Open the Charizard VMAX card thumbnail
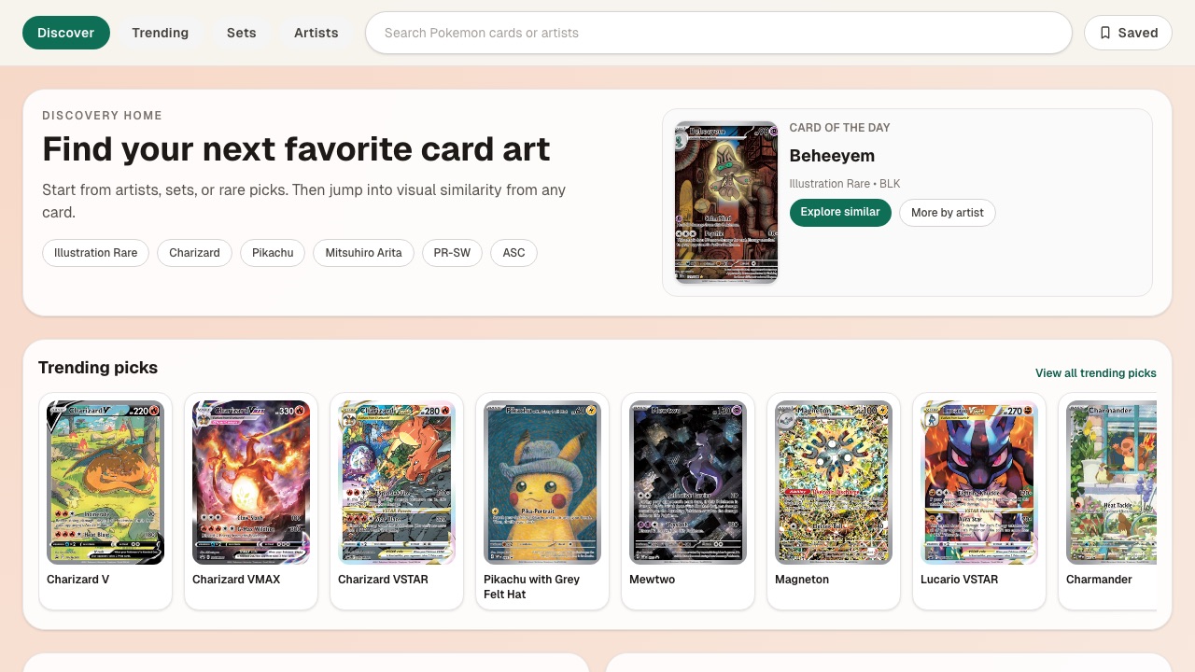The width and height of the screenshot is (1195, 672). [x=251, y=483]
